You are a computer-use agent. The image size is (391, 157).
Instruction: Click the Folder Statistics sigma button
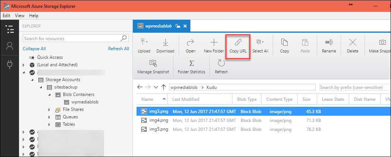pyautogui.click(x=191, y=67)
